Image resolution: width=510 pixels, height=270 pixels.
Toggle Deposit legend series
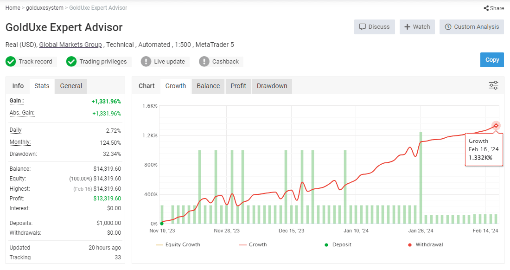pos(338,244)
